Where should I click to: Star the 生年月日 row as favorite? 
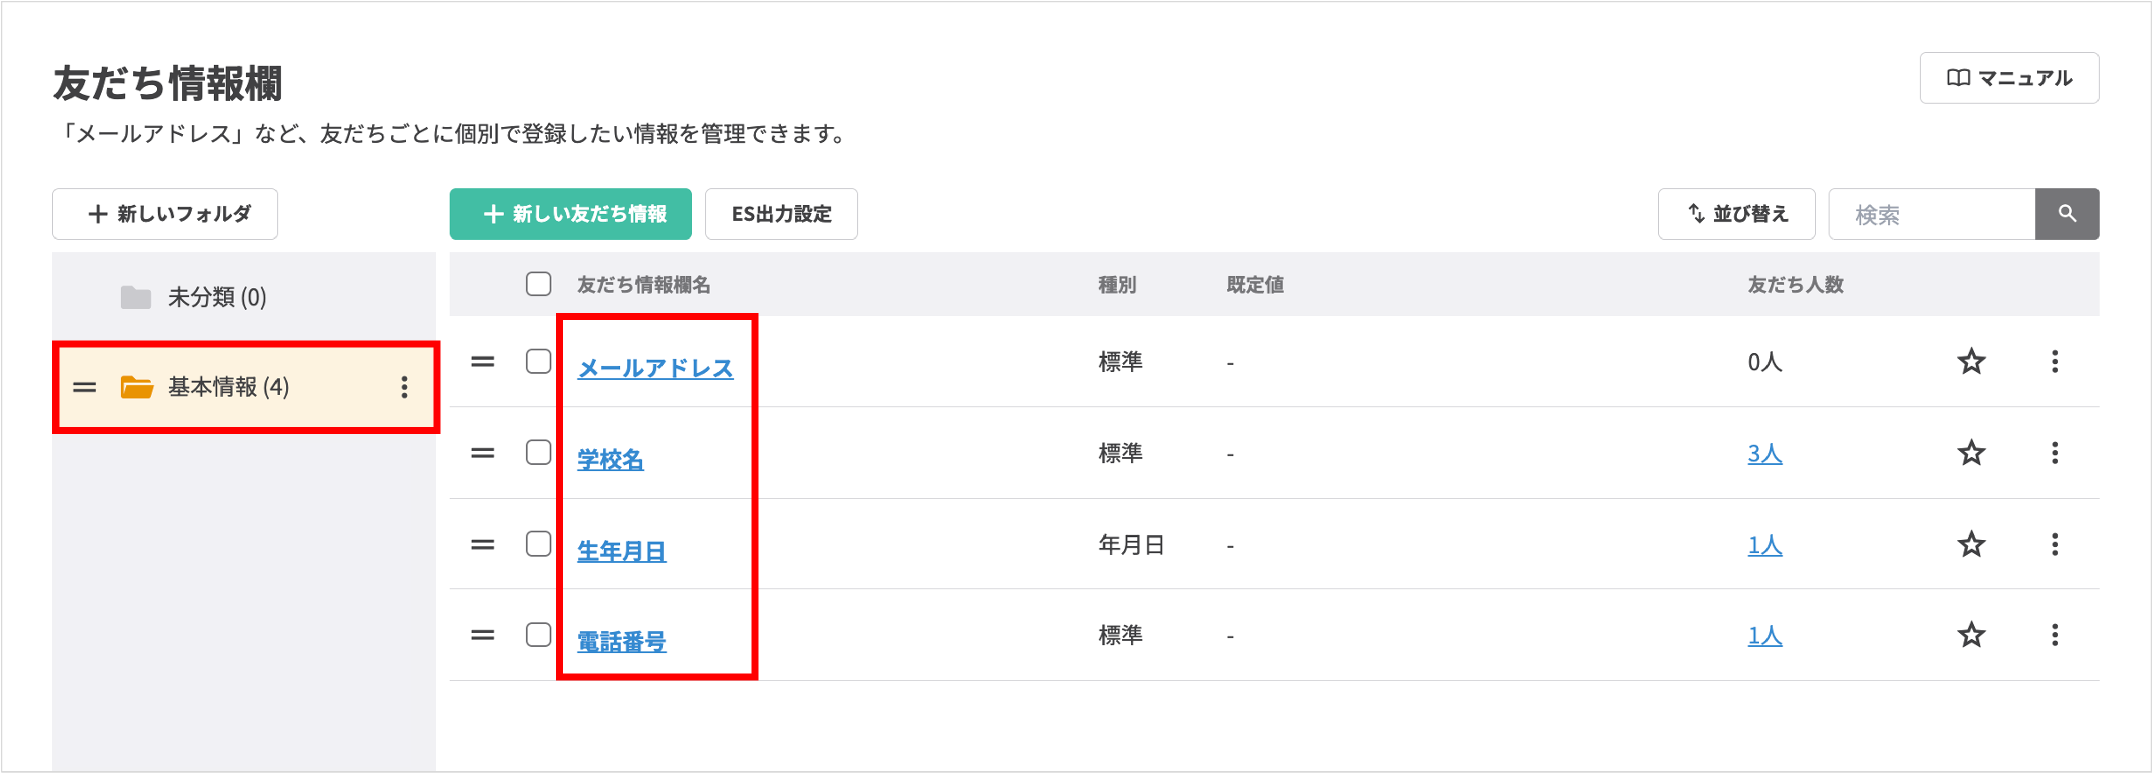coord(1971,545)
